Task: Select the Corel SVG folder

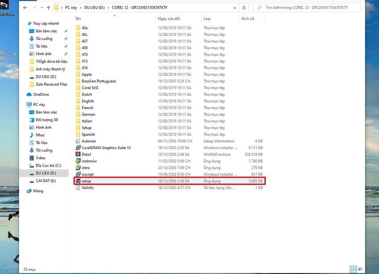Action: [x=90, y=88]
